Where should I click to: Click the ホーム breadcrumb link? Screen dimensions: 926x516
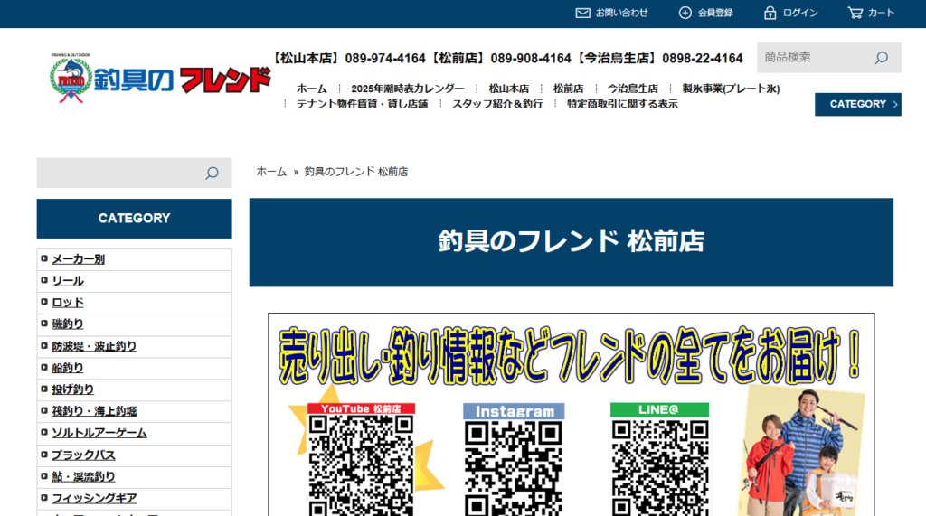pos(271,172)
